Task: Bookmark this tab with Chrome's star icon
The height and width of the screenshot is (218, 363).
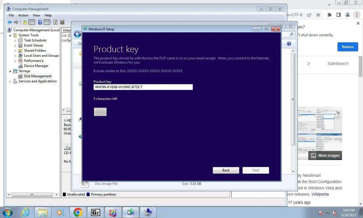Action: 318,15
